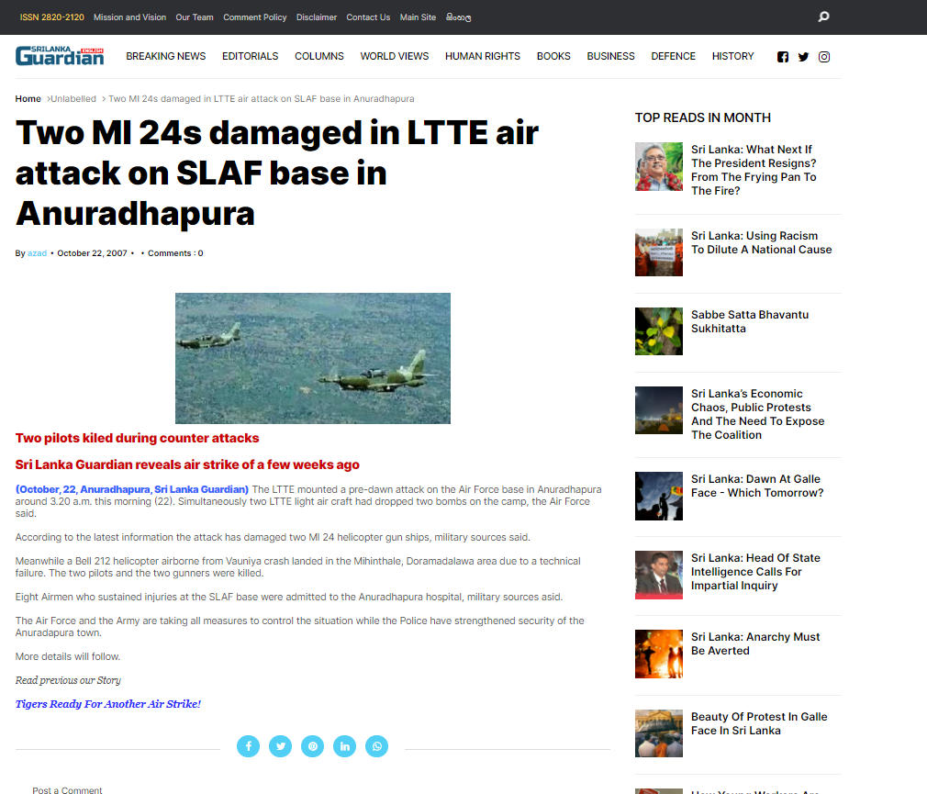The image size is (927, 794).
Task: Open the Comment Policy page
Action: (x=254, y=17)
